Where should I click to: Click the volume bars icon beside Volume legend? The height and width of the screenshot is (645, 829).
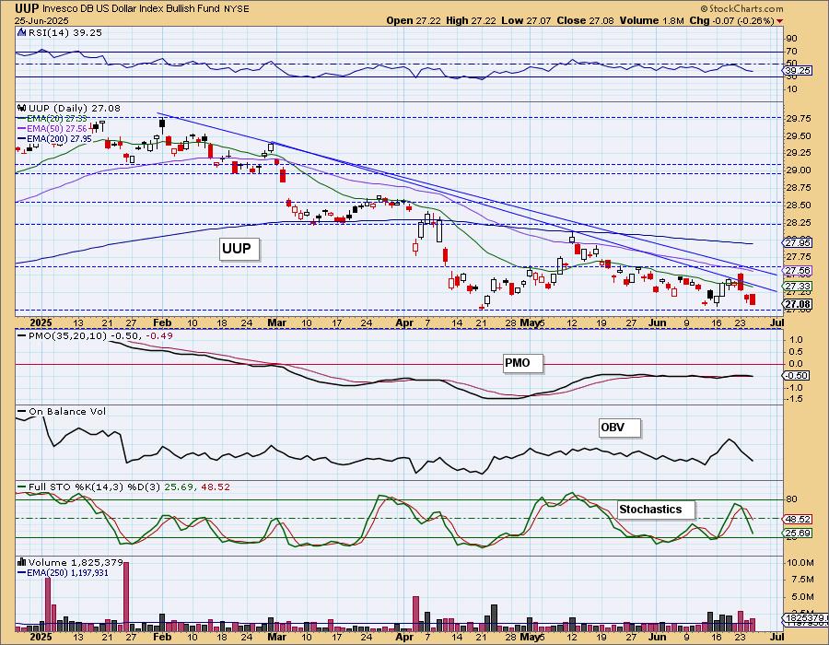(22, 562)
